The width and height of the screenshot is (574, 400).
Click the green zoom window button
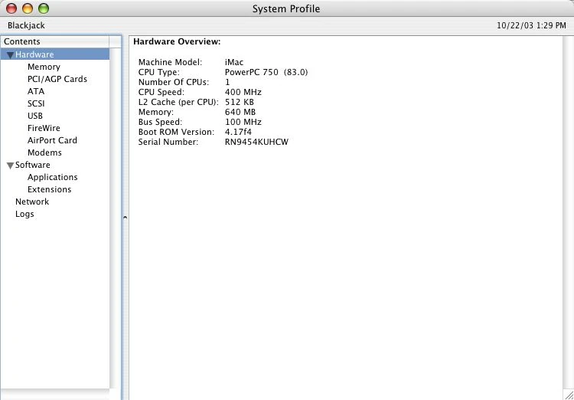(44, 8)
